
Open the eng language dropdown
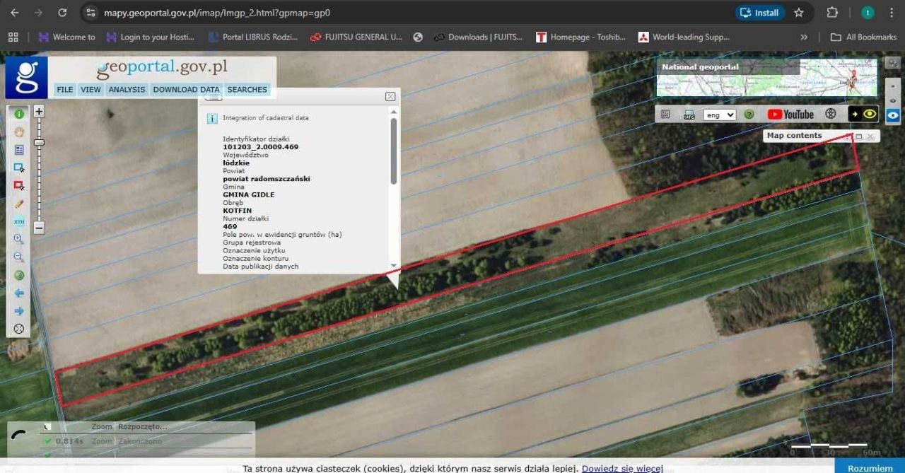tap(719, 115)
